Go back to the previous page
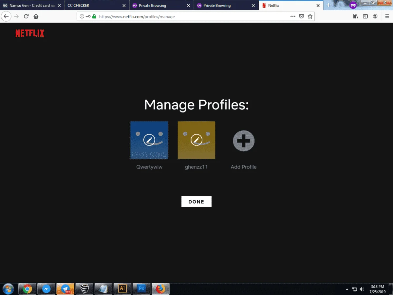Viewport: 393px width, 295px height. (x=6, y=16)
